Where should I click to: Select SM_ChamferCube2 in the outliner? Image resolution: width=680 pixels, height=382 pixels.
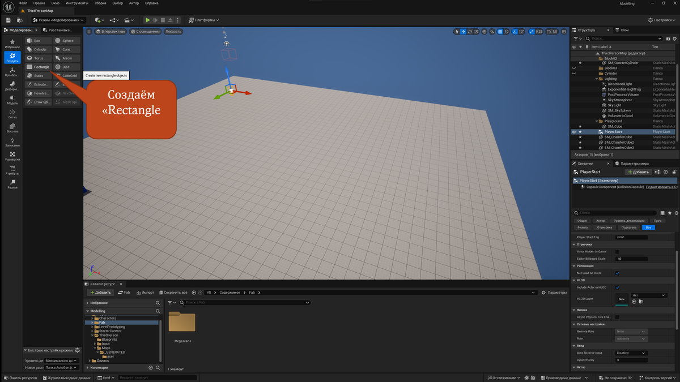click(x=619, y=142)
